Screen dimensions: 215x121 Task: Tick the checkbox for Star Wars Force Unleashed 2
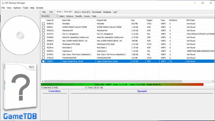(43, 54)
